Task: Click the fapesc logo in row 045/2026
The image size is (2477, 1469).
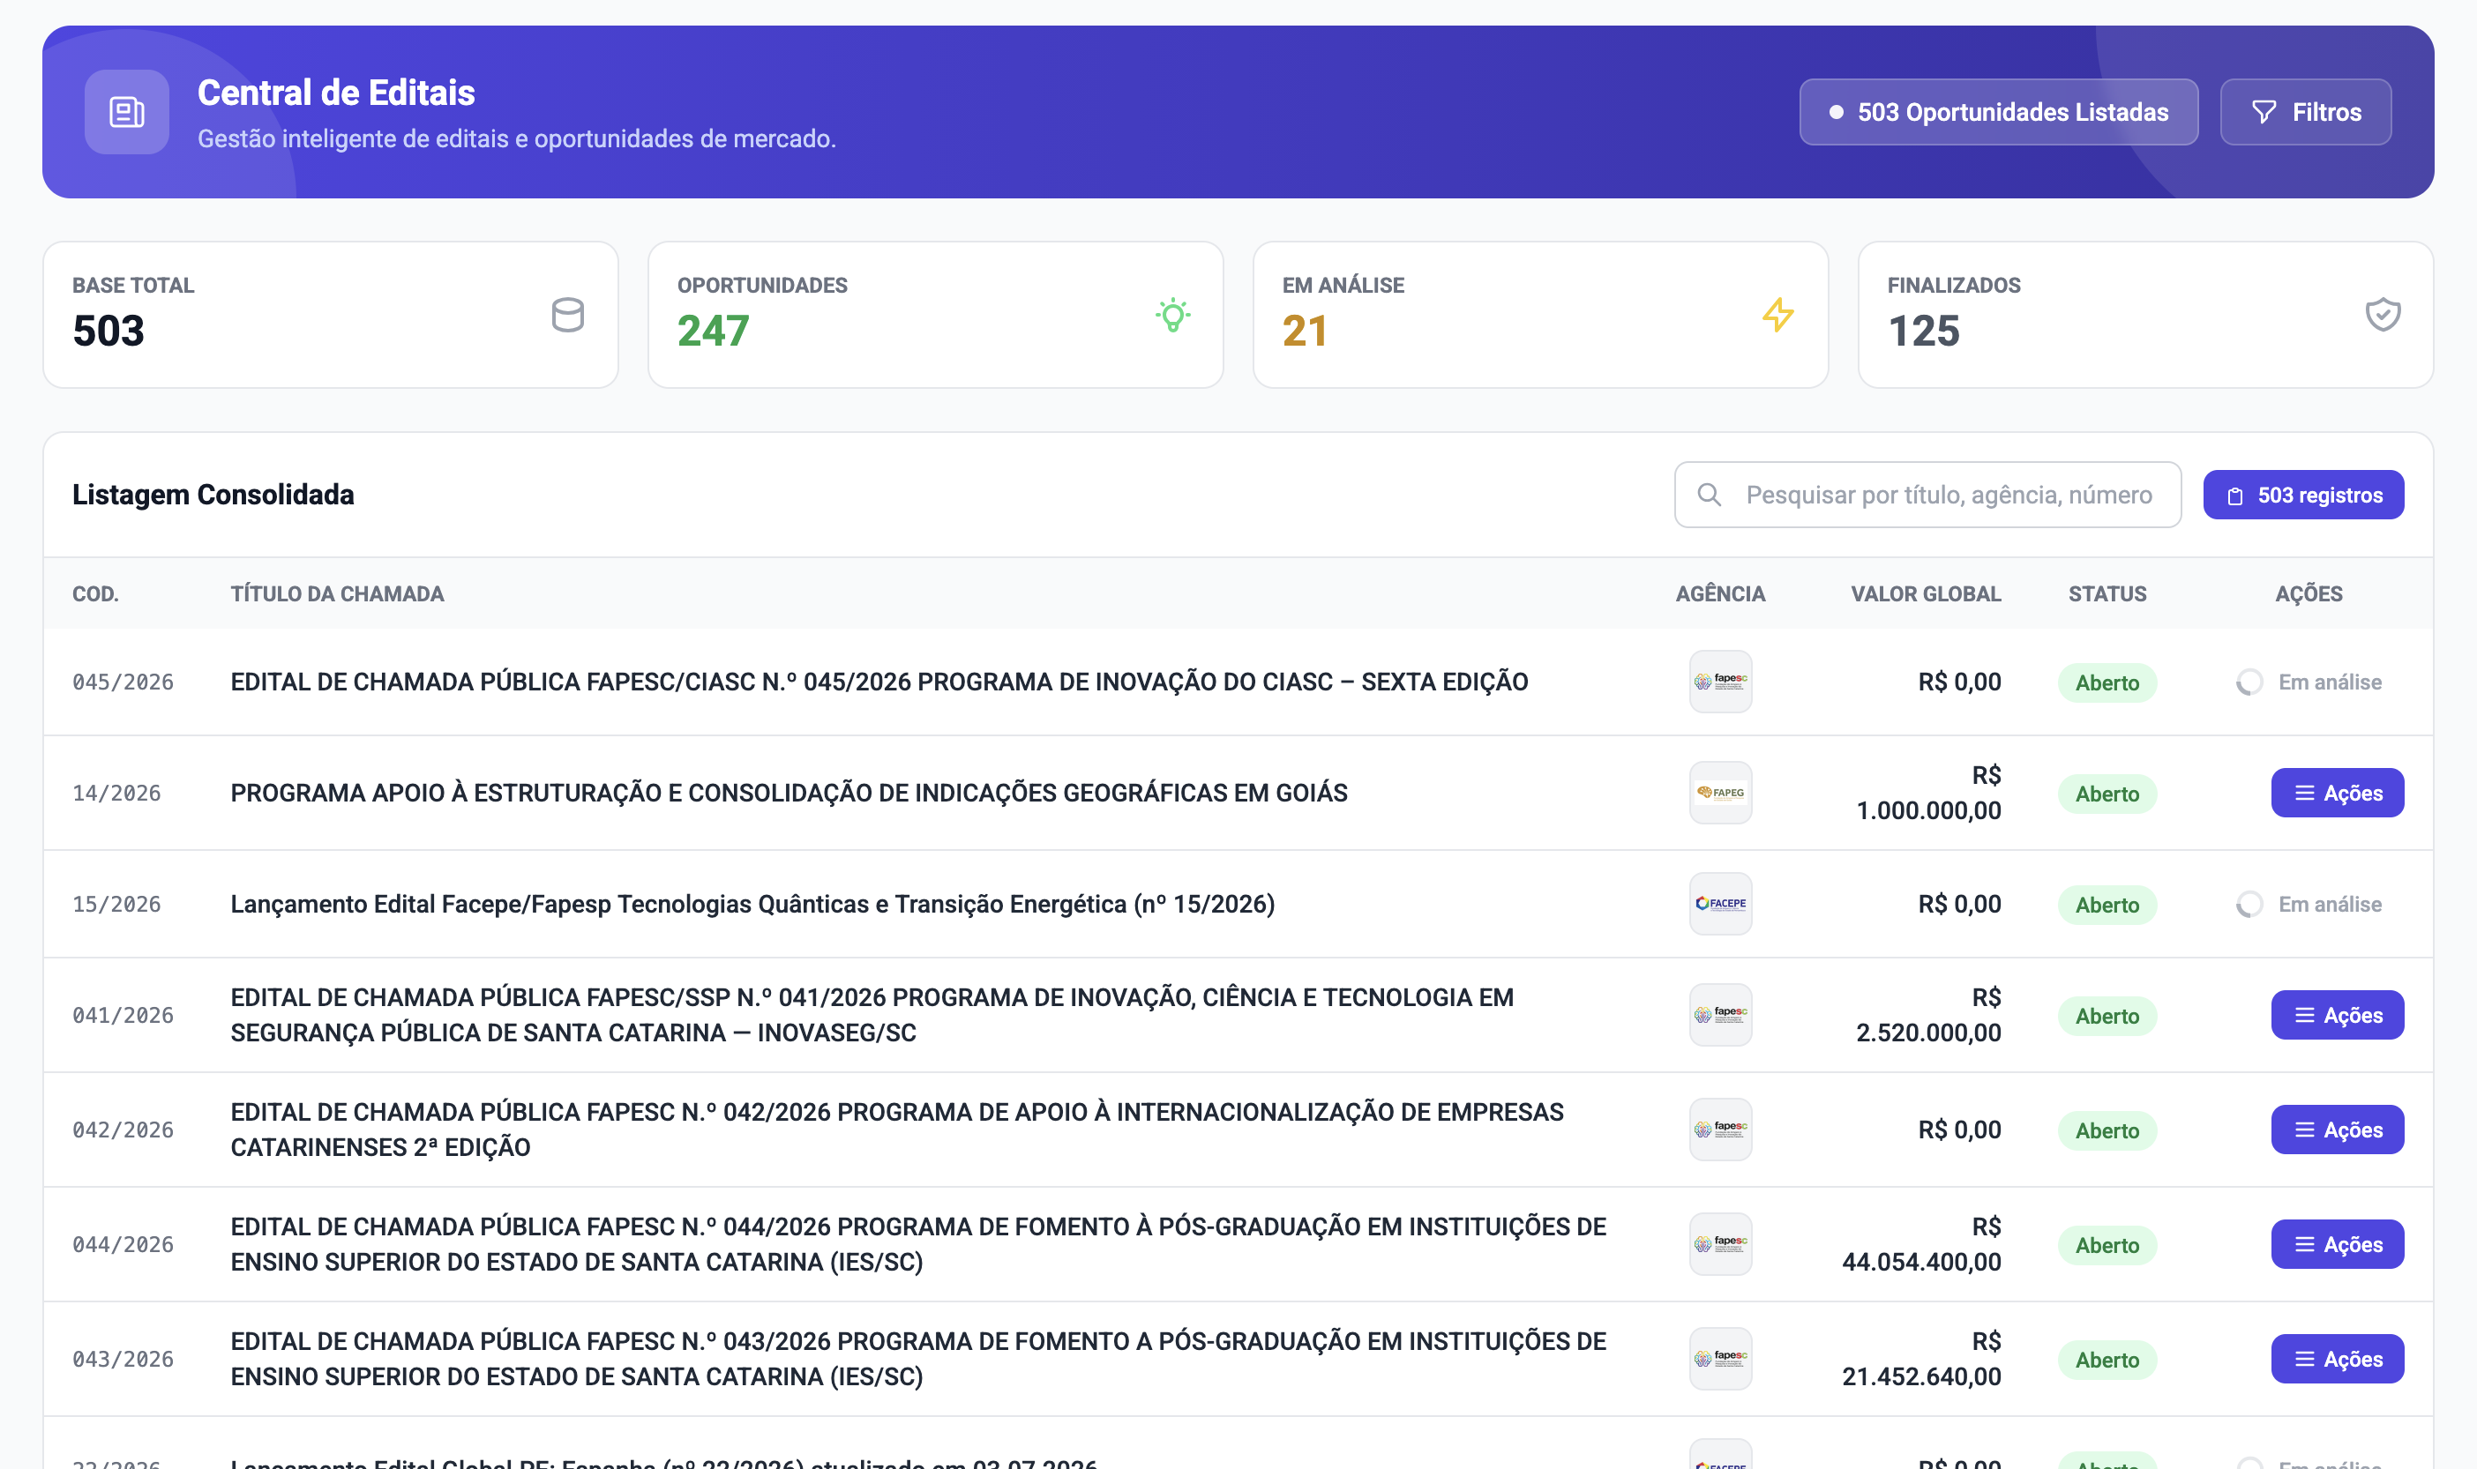Action: point(1721,682)
